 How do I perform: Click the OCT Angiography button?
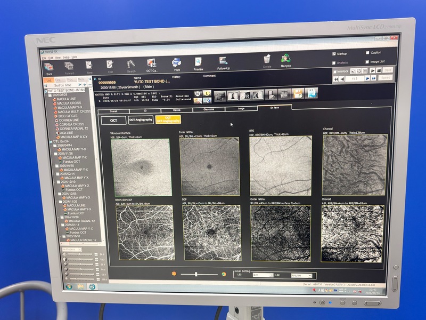141,119
